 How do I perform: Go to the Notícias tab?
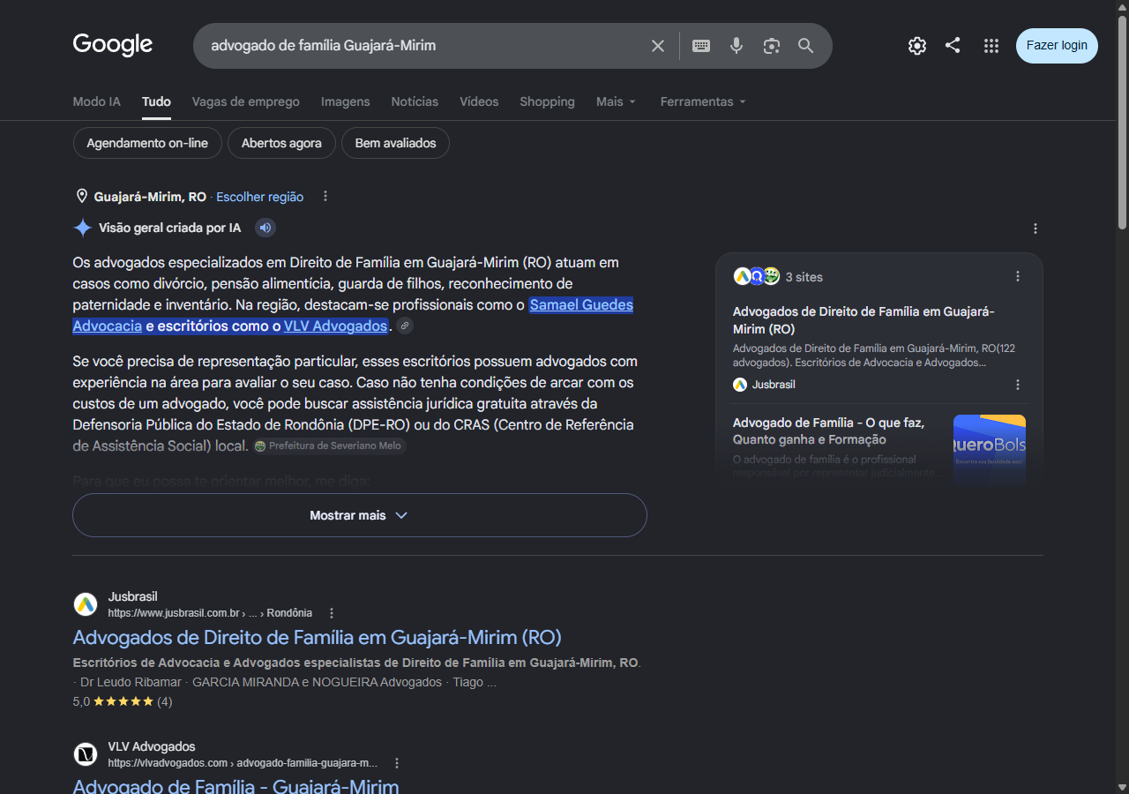pos(415,101)
